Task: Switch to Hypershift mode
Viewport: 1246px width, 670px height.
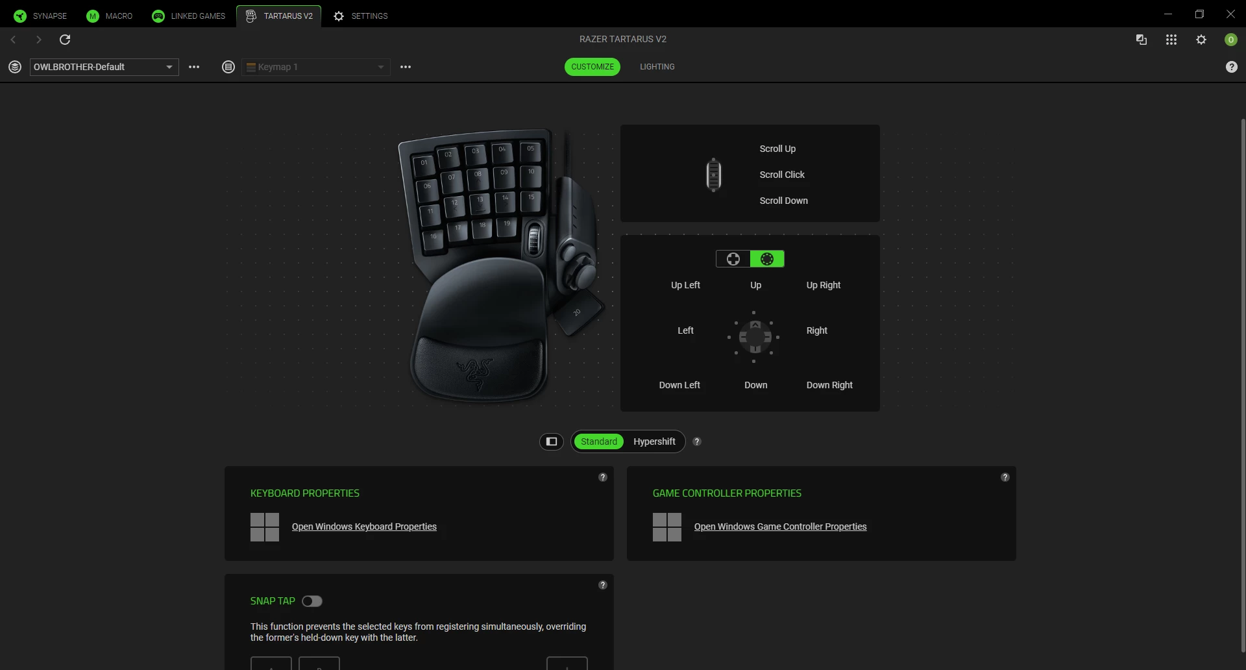Action: tap(654, 441)
